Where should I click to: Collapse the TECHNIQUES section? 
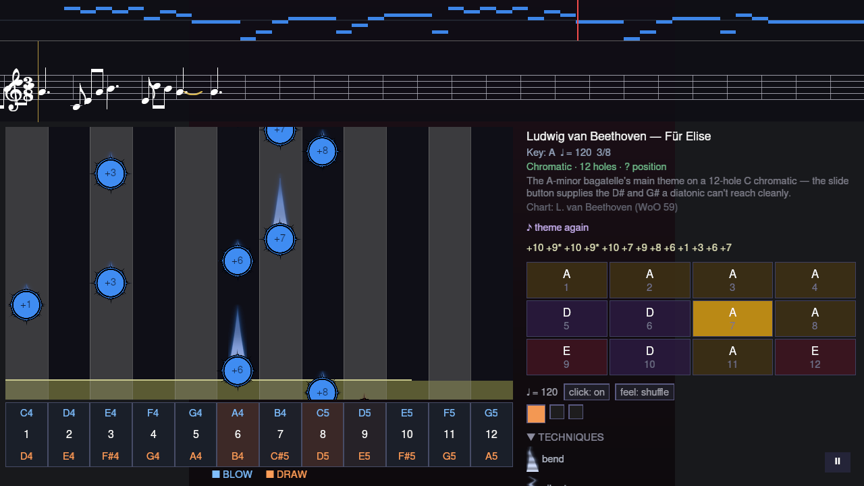[x=566, y=437]
